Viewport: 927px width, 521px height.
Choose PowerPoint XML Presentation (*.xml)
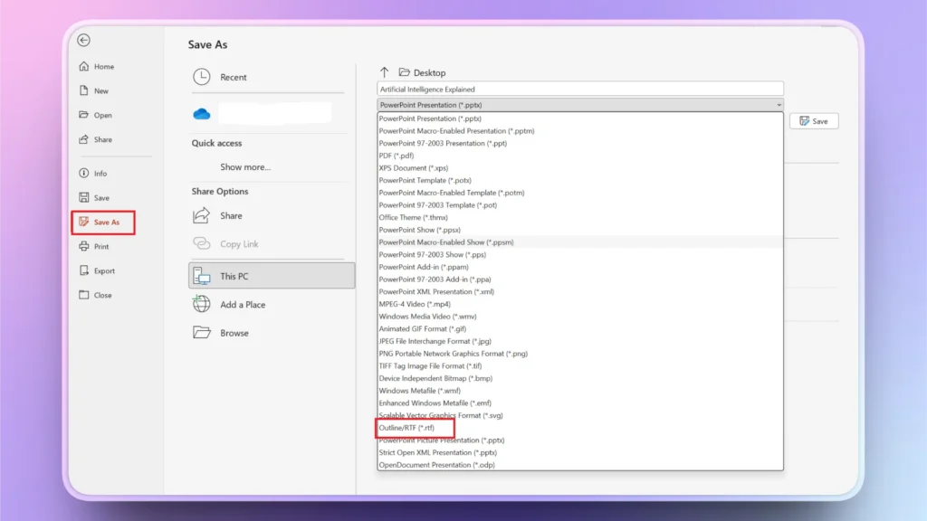pos(580,292)
